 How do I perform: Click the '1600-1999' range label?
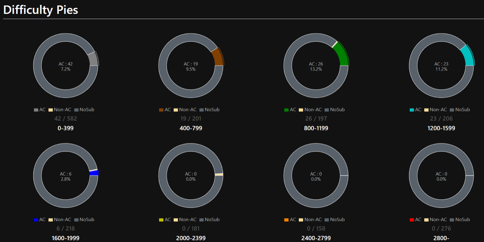point(66,238)
